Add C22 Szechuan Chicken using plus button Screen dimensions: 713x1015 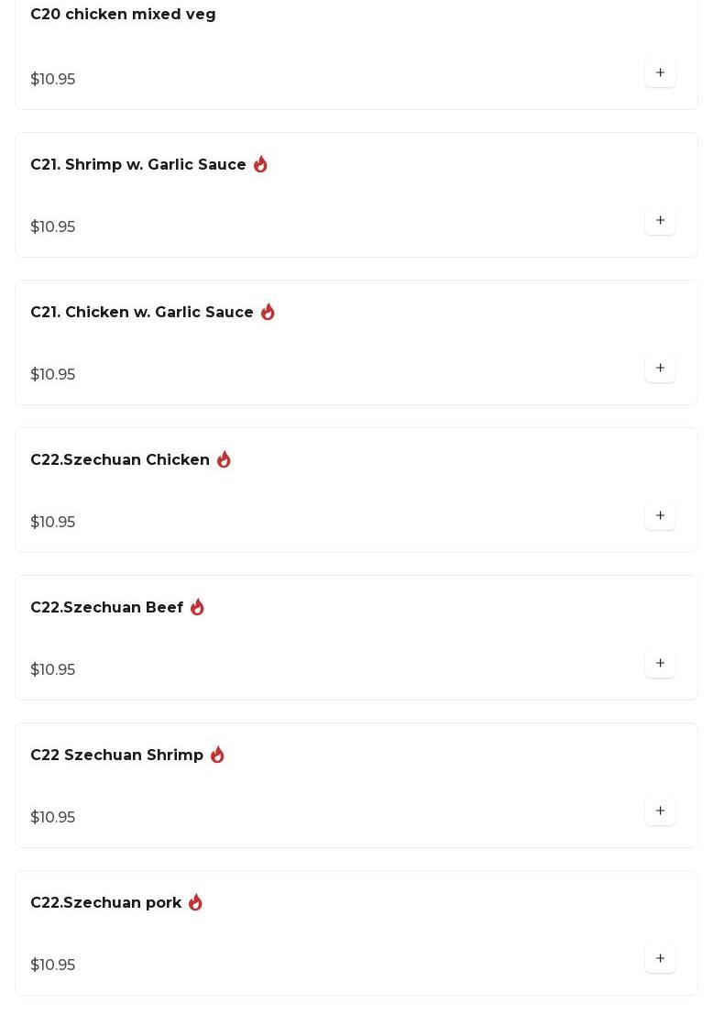660,515
